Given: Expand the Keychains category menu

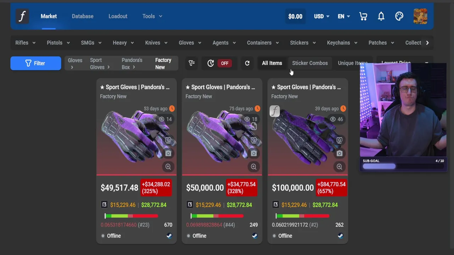Looking at the screenshot, I should tap(342, 42).
